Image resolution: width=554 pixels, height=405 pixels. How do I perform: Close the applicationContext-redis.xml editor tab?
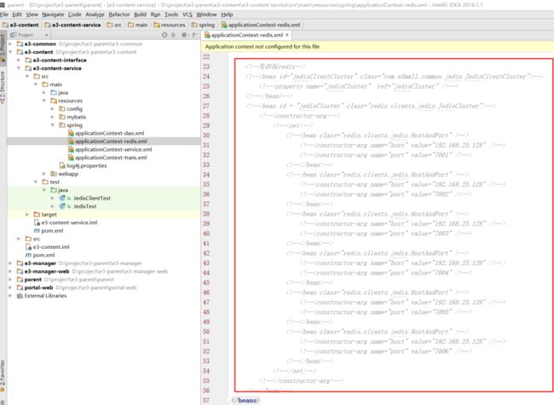[287, 35]
